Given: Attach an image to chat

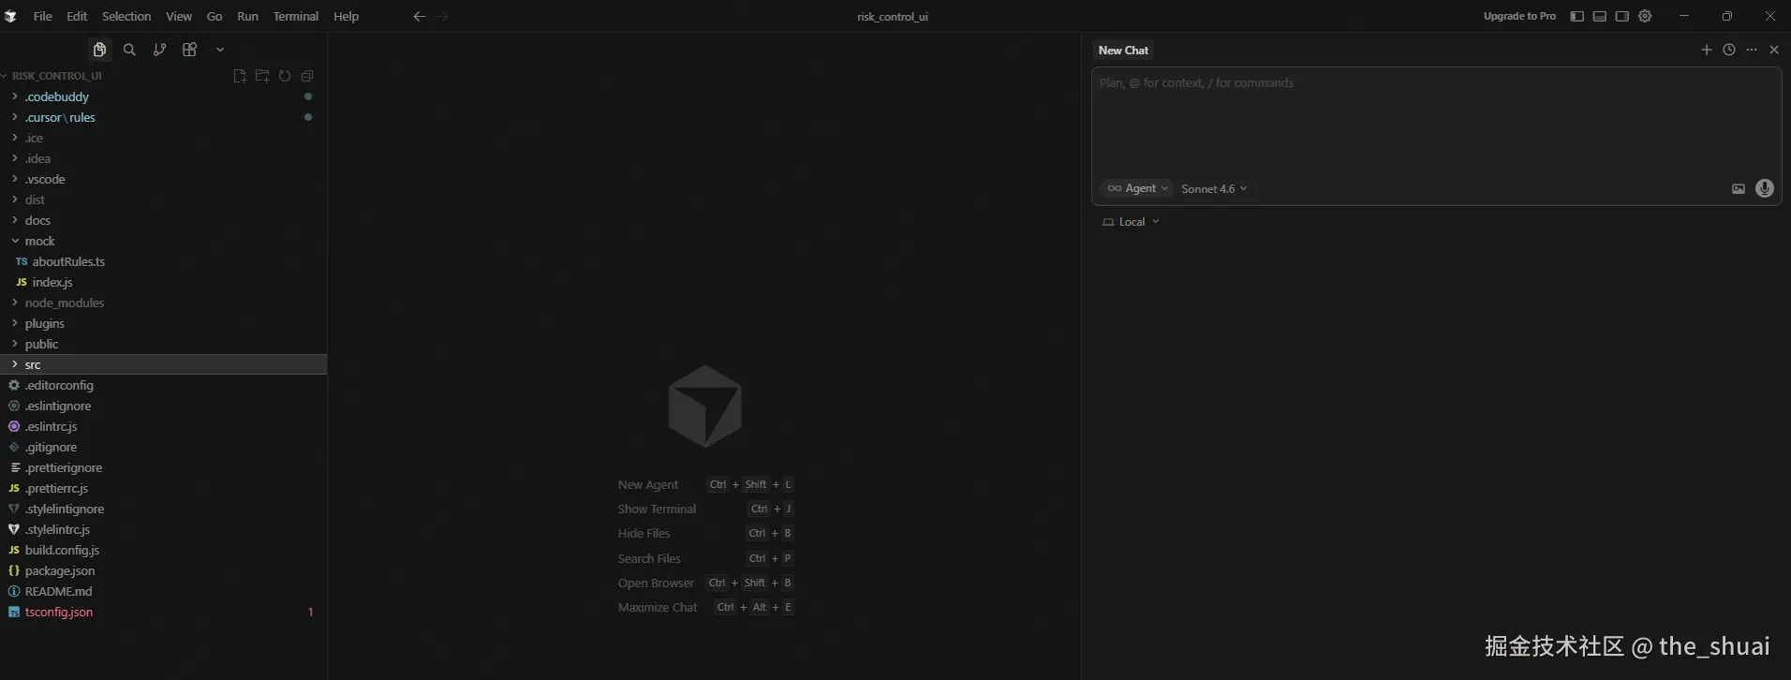Looking at the screenshot, I should (1738, 188).
